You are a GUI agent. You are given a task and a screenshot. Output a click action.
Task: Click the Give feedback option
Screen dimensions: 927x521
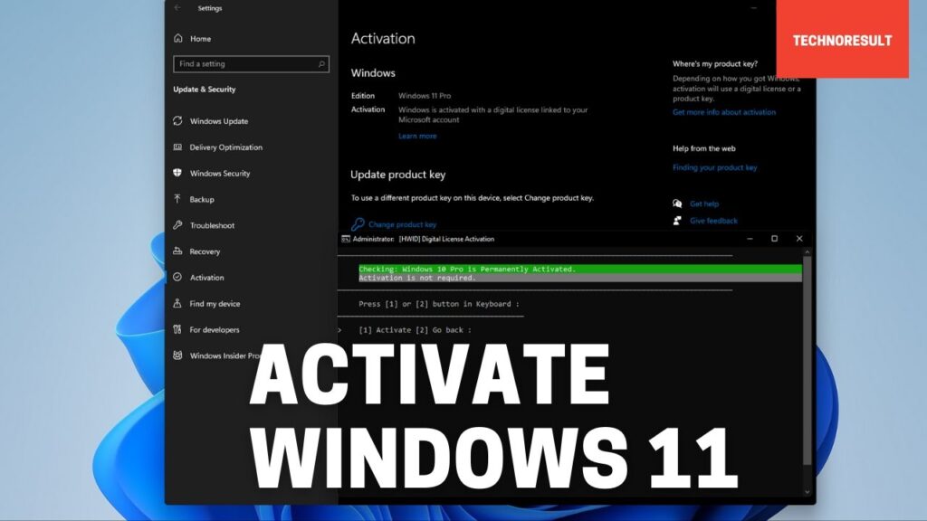pyautogui.click(x=715, y=221)
